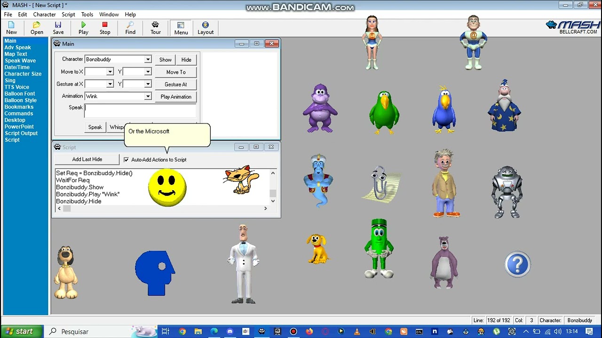Click the Move To button
602x338 pixels.
pyautogui.click(x=176, y=72)
